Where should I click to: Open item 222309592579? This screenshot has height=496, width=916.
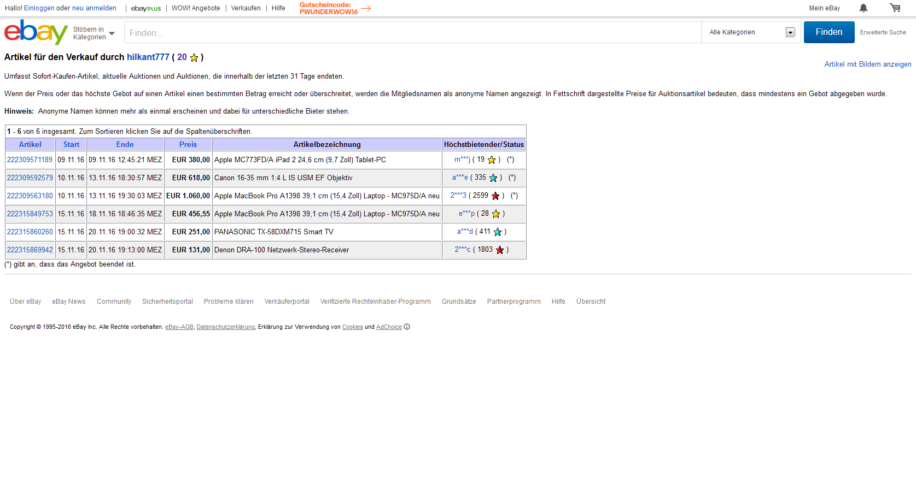pos(30,178)
